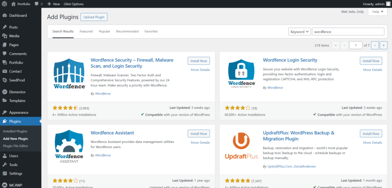Viewport: 392px width, 188px height.
Task: Open More Details for Wordfence Security firewall
Action: [x=200, y=70]
